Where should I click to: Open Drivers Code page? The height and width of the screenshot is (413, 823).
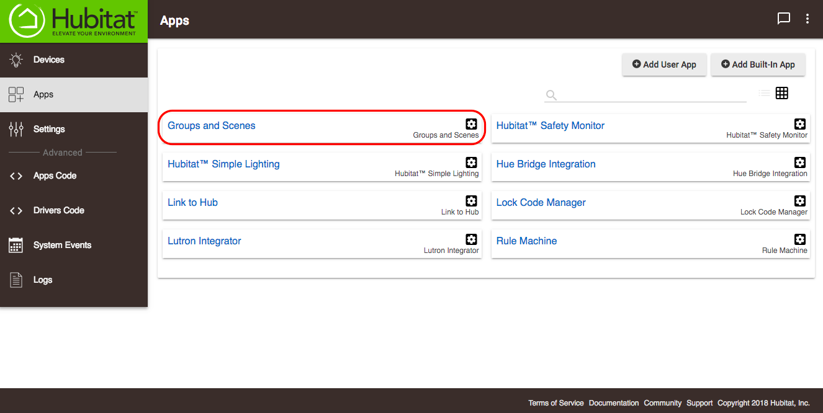(74, 211)
